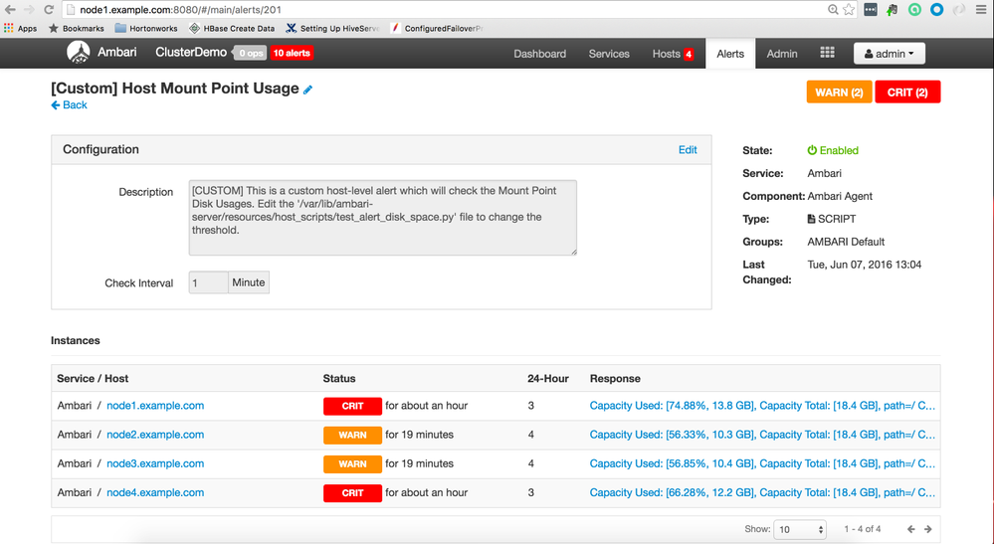This screenshot has width=994, height=544.
Task: Open the Dashboard tab
Action: (540, 54)
